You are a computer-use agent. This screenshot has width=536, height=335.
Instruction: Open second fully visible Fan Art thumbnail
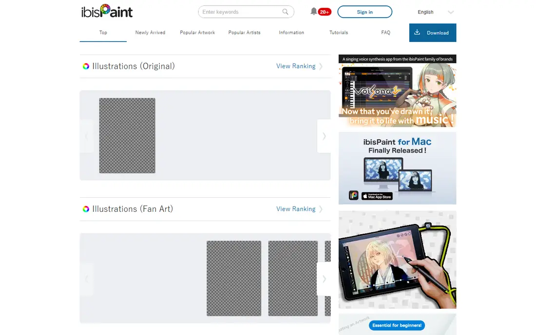pyautogui.click(x=293, y=279)
